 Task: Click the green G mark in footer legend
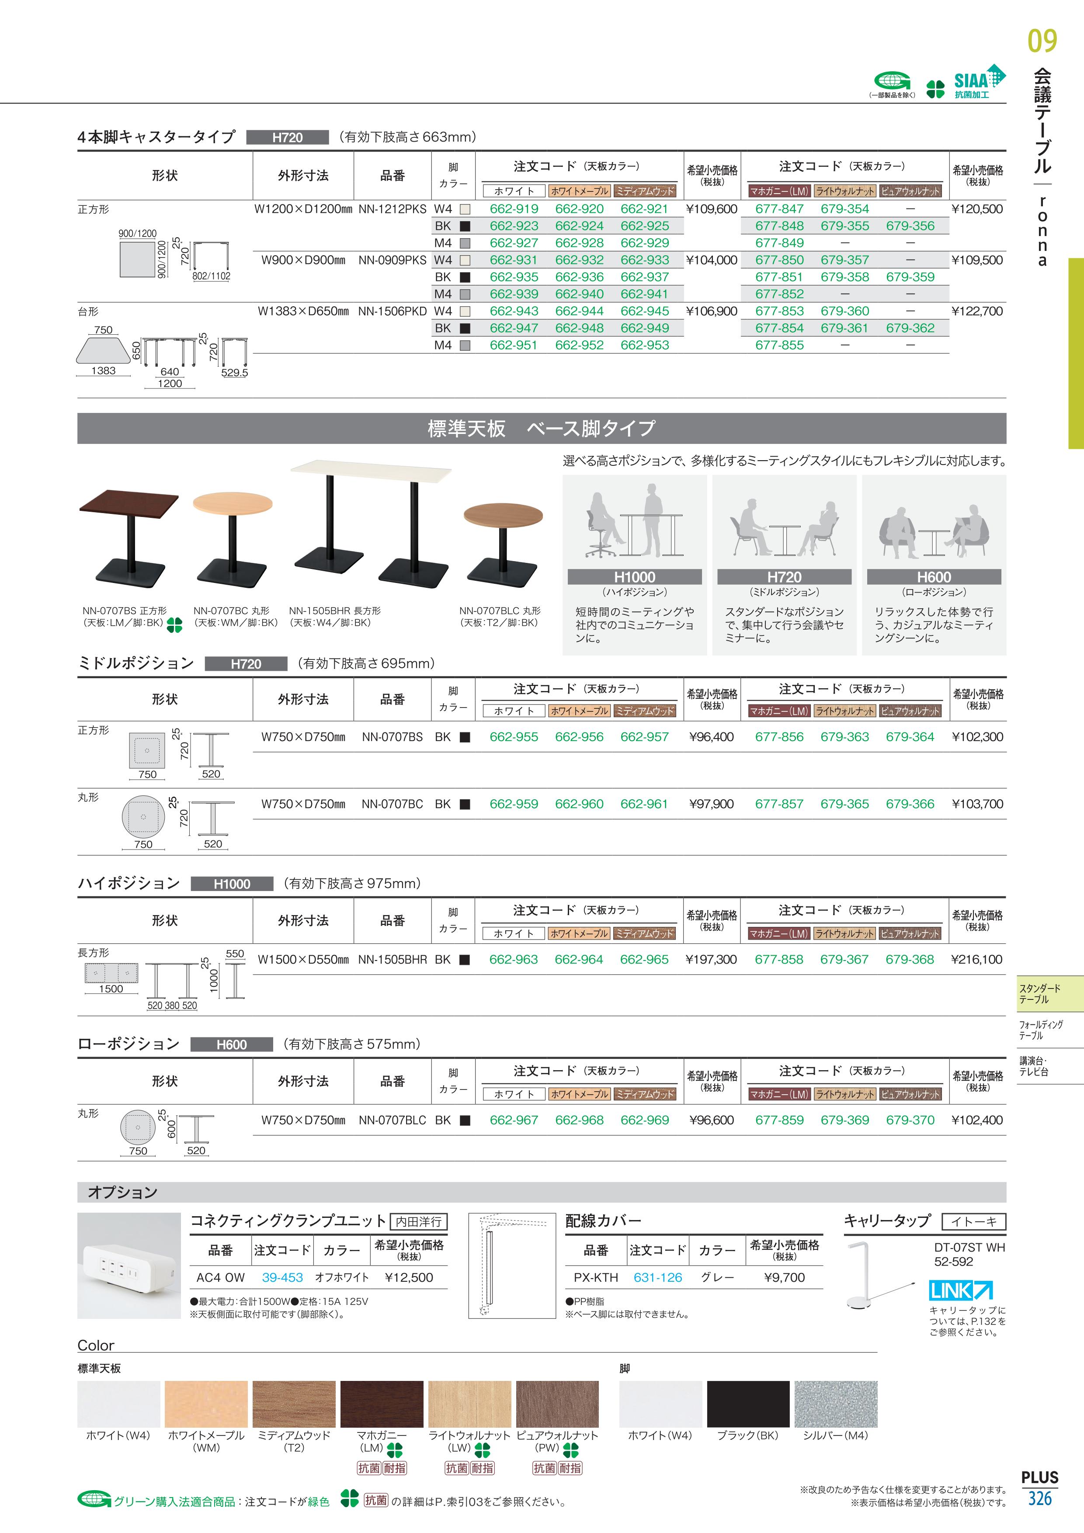94,1500
